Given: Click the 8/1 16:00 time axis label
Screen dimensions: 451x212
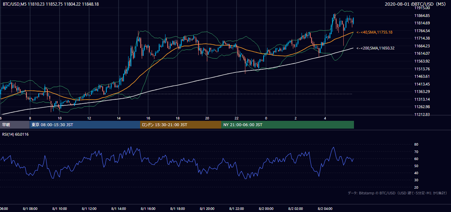Looking at the screenshot, I should tap(149, 209).
